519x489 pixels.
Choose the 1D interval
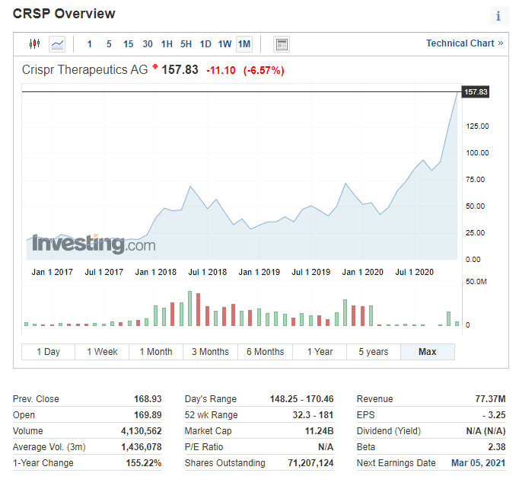pyautogui.click(x=205, y=44)
